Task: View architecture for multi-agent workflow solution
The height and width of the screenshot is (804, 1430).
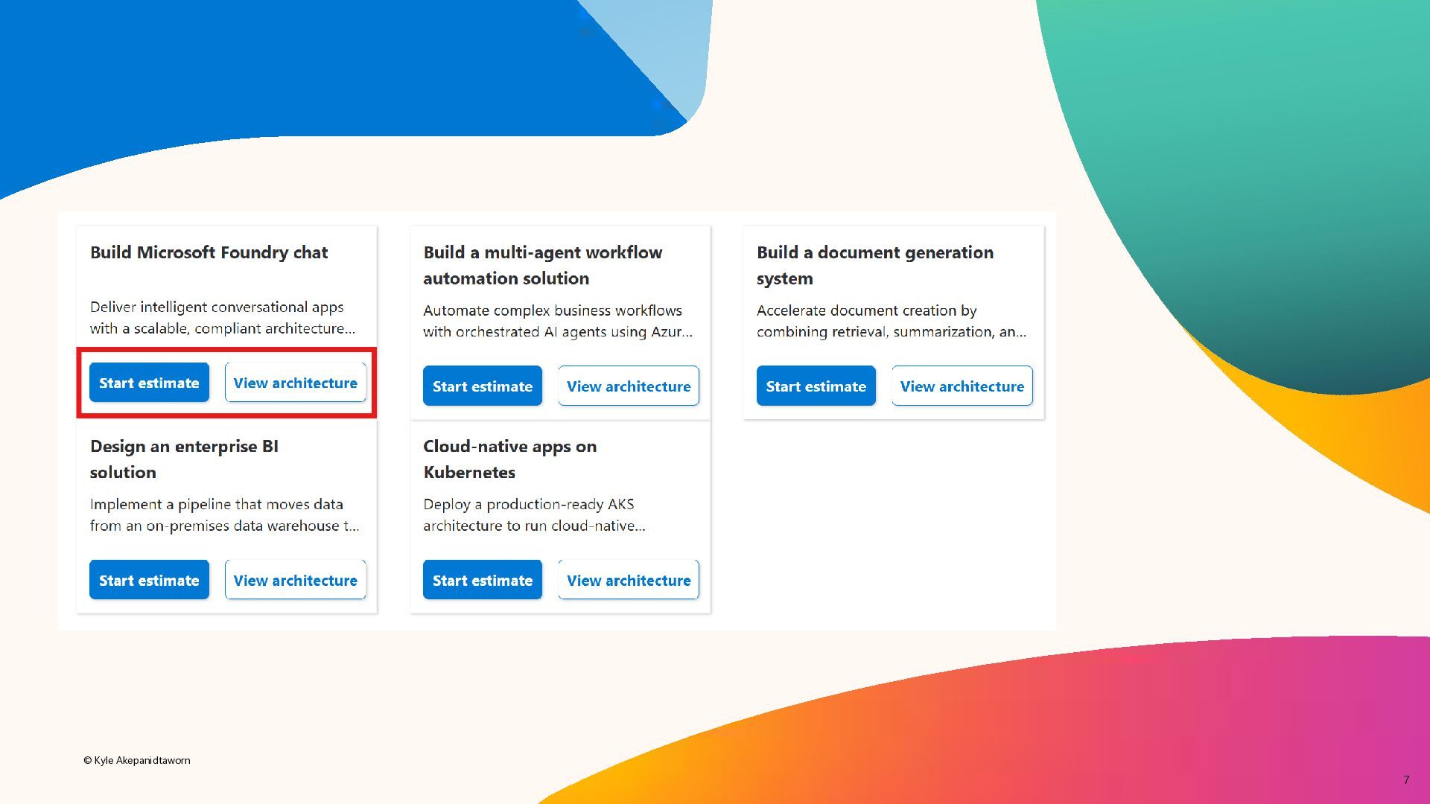Action: (628, 386)
